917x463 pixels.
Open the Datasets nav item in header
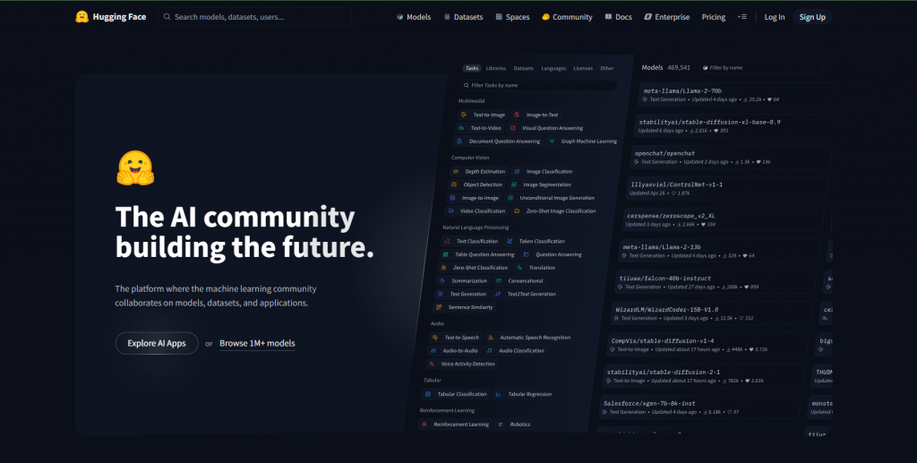pos(463,17)
